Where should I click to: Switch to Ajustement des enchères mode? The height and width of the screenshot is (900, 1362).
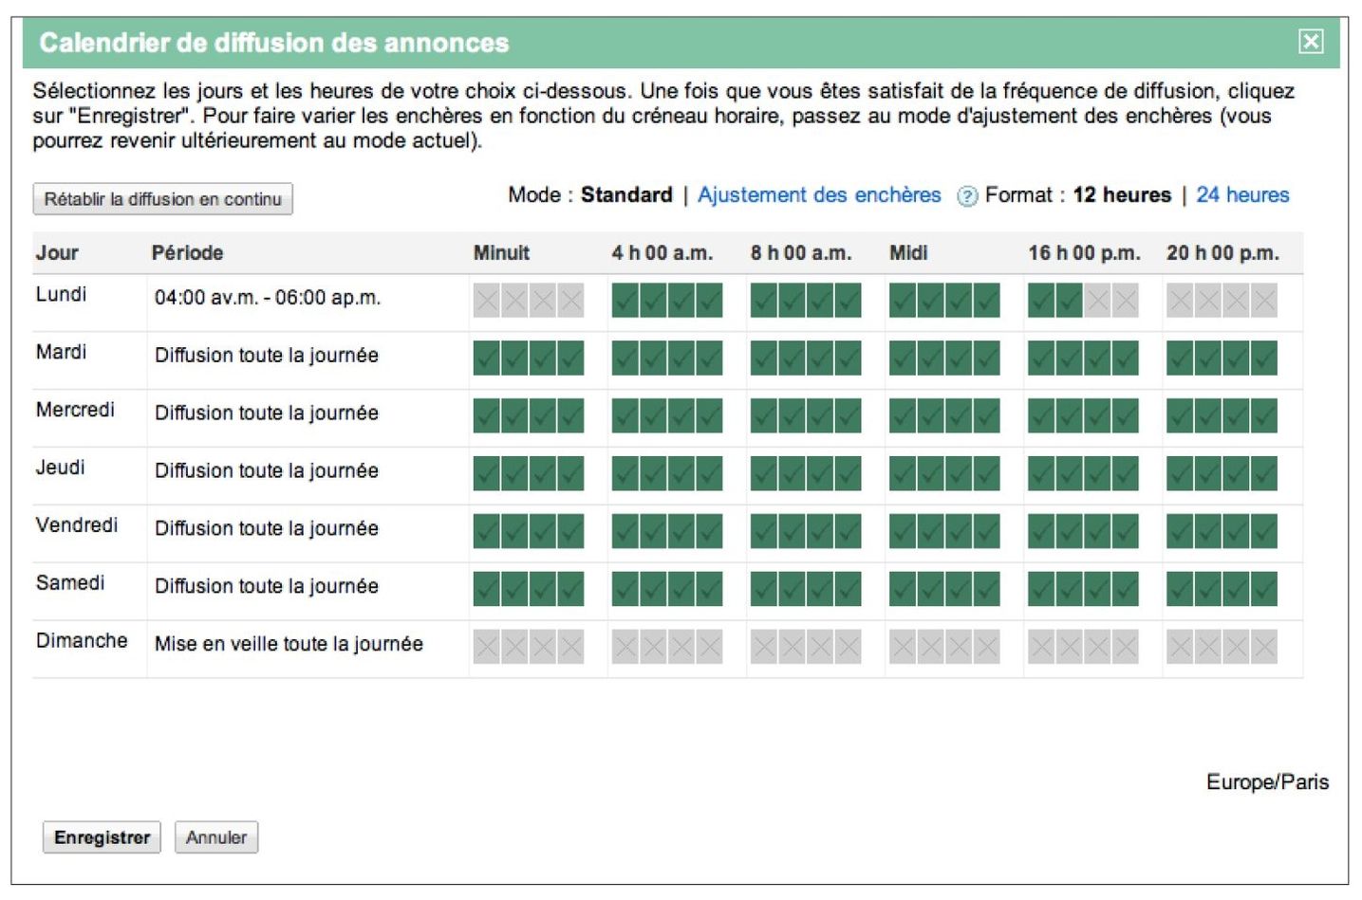[x=819, y=195]
